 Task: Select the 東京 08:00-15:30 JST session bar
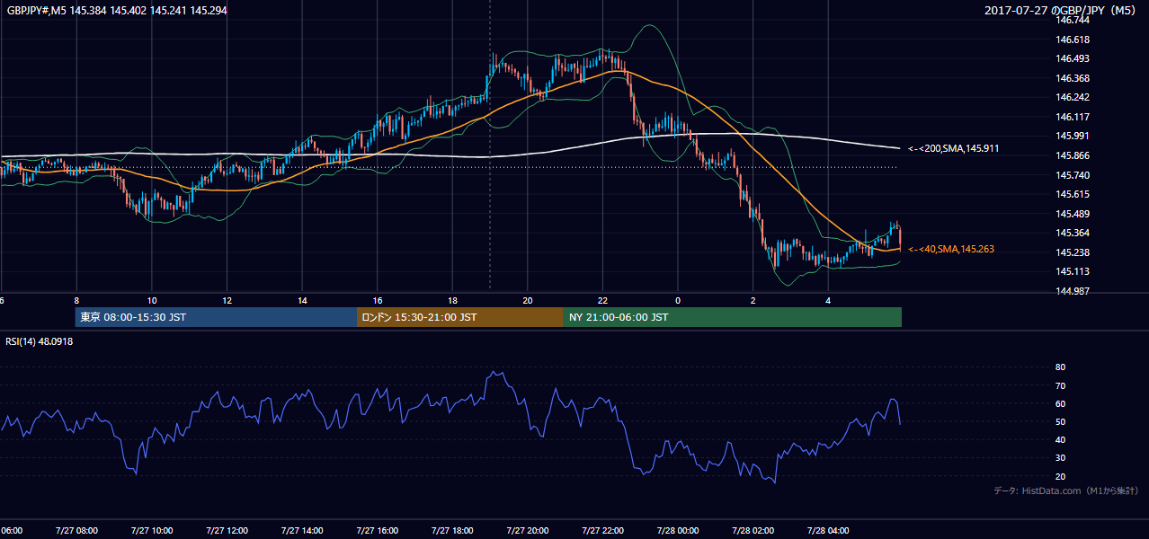(x=216, y=317)
